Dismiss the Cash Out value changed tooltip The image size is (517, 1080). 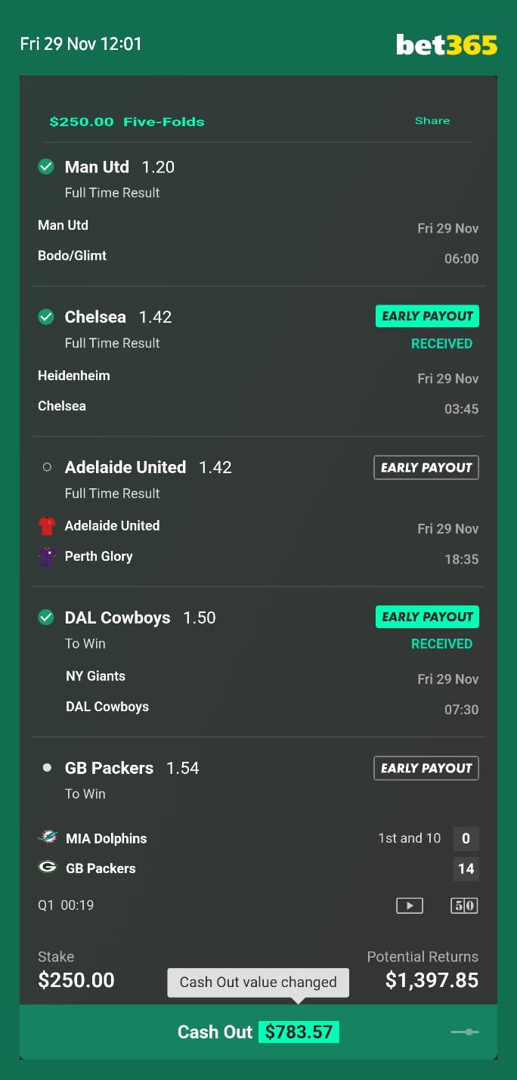258,983
